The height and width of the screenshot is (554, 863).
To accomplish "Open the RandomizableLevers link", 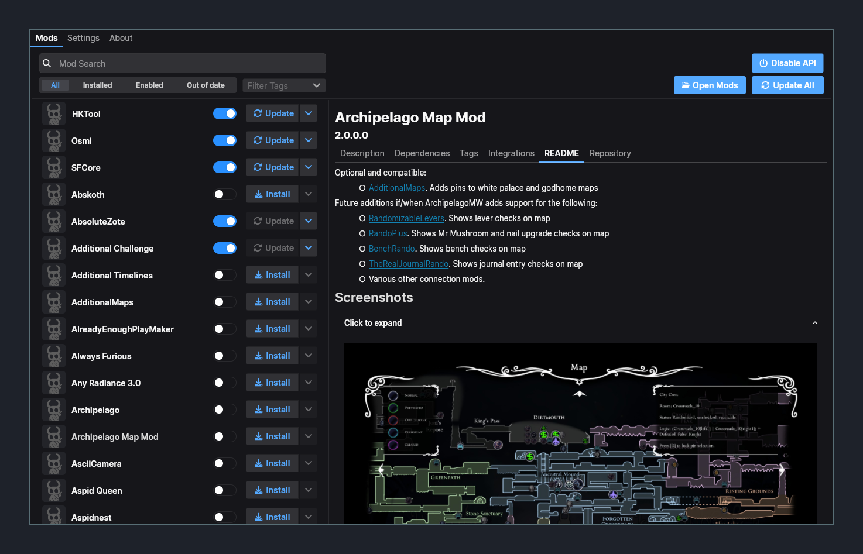I will 406,218.
